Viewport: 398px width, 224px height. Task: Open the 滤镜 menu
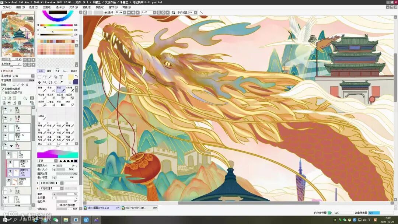pos(87,7)
